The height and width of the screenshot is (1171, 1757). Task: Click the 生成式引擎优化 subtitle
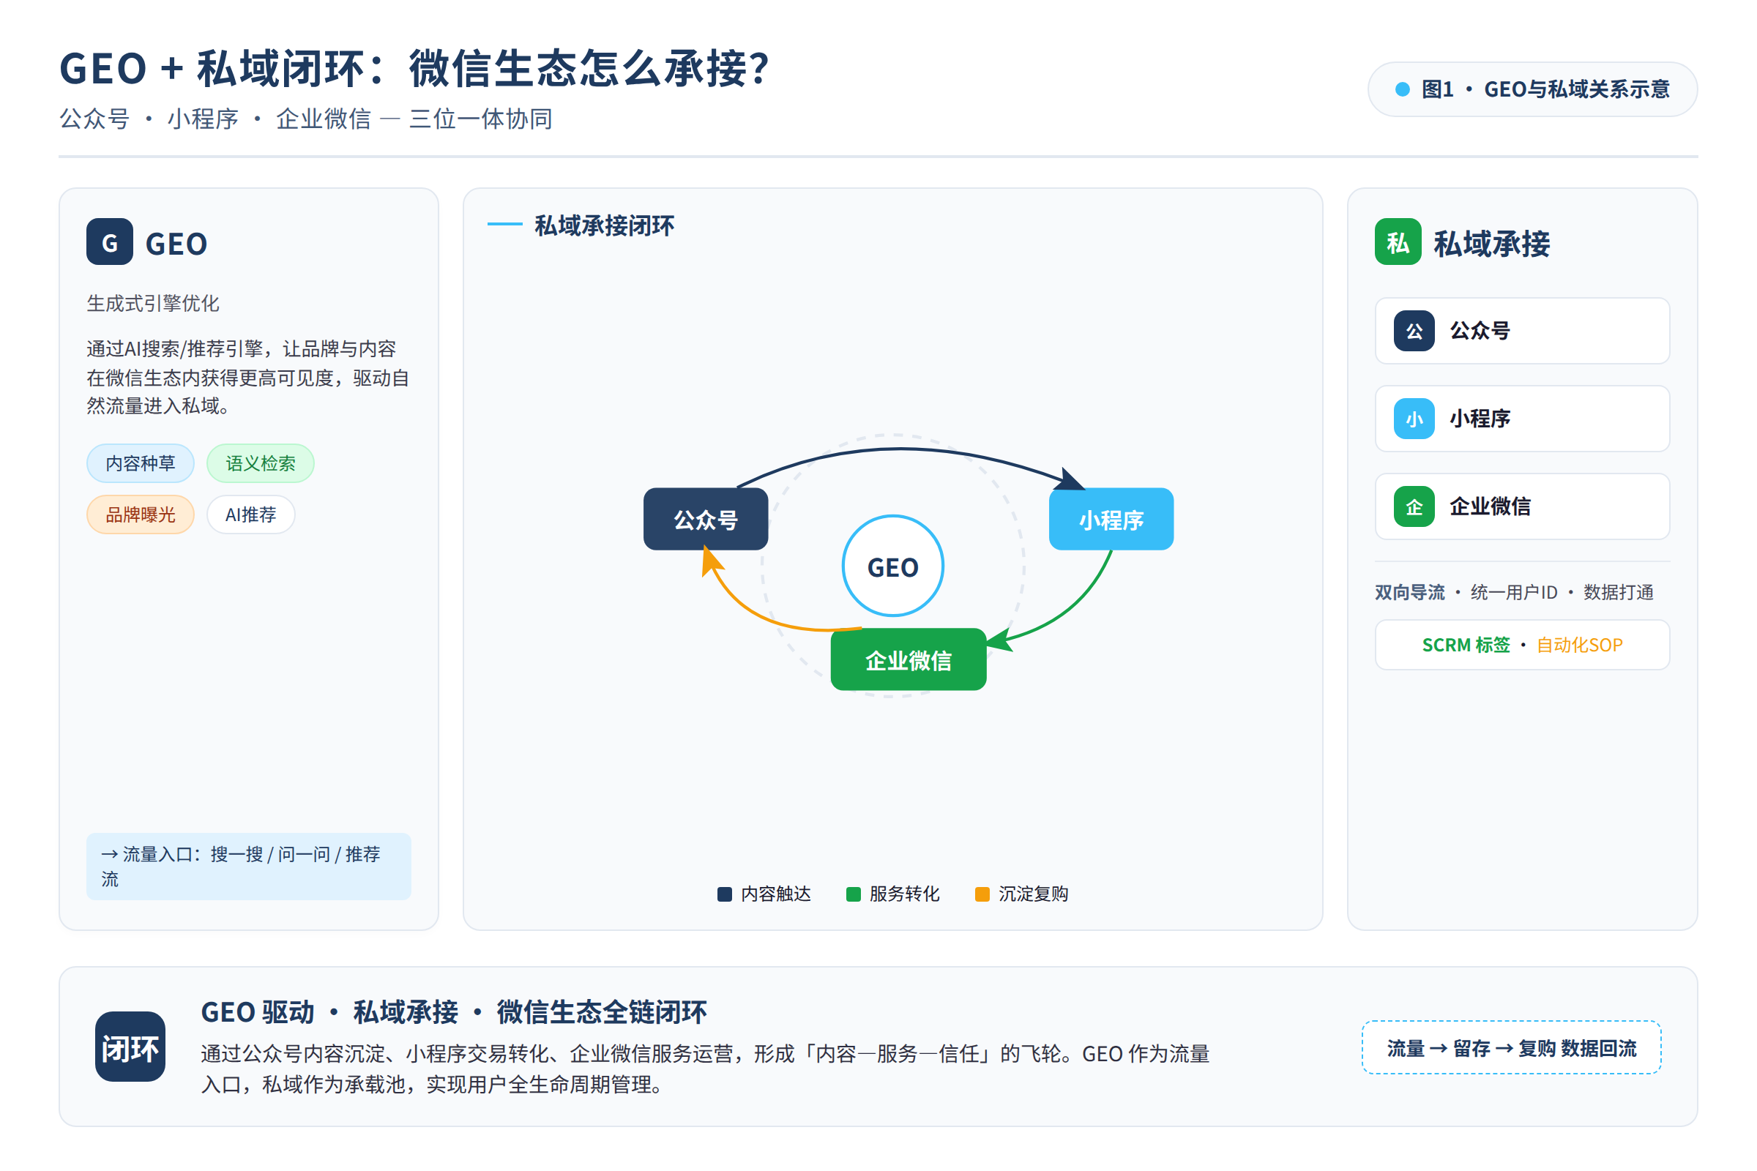pyautogui.click(x=153, y=304)
